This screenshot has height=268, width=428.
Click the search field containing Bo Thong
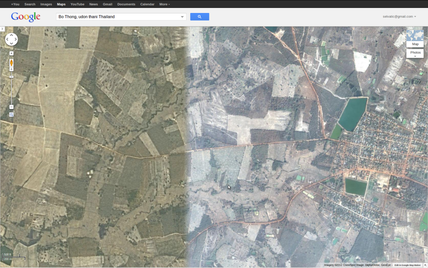tap(117, 17)
